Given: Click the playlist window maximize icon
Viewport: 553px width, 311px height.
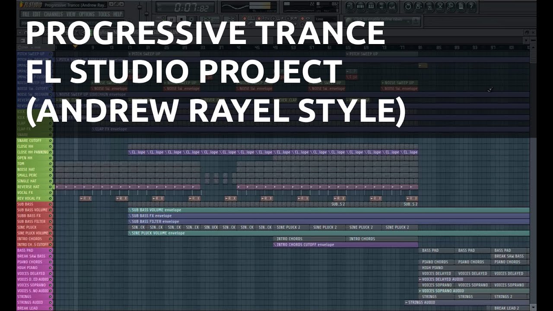Looking at the screenshot, I should [527, 32].
